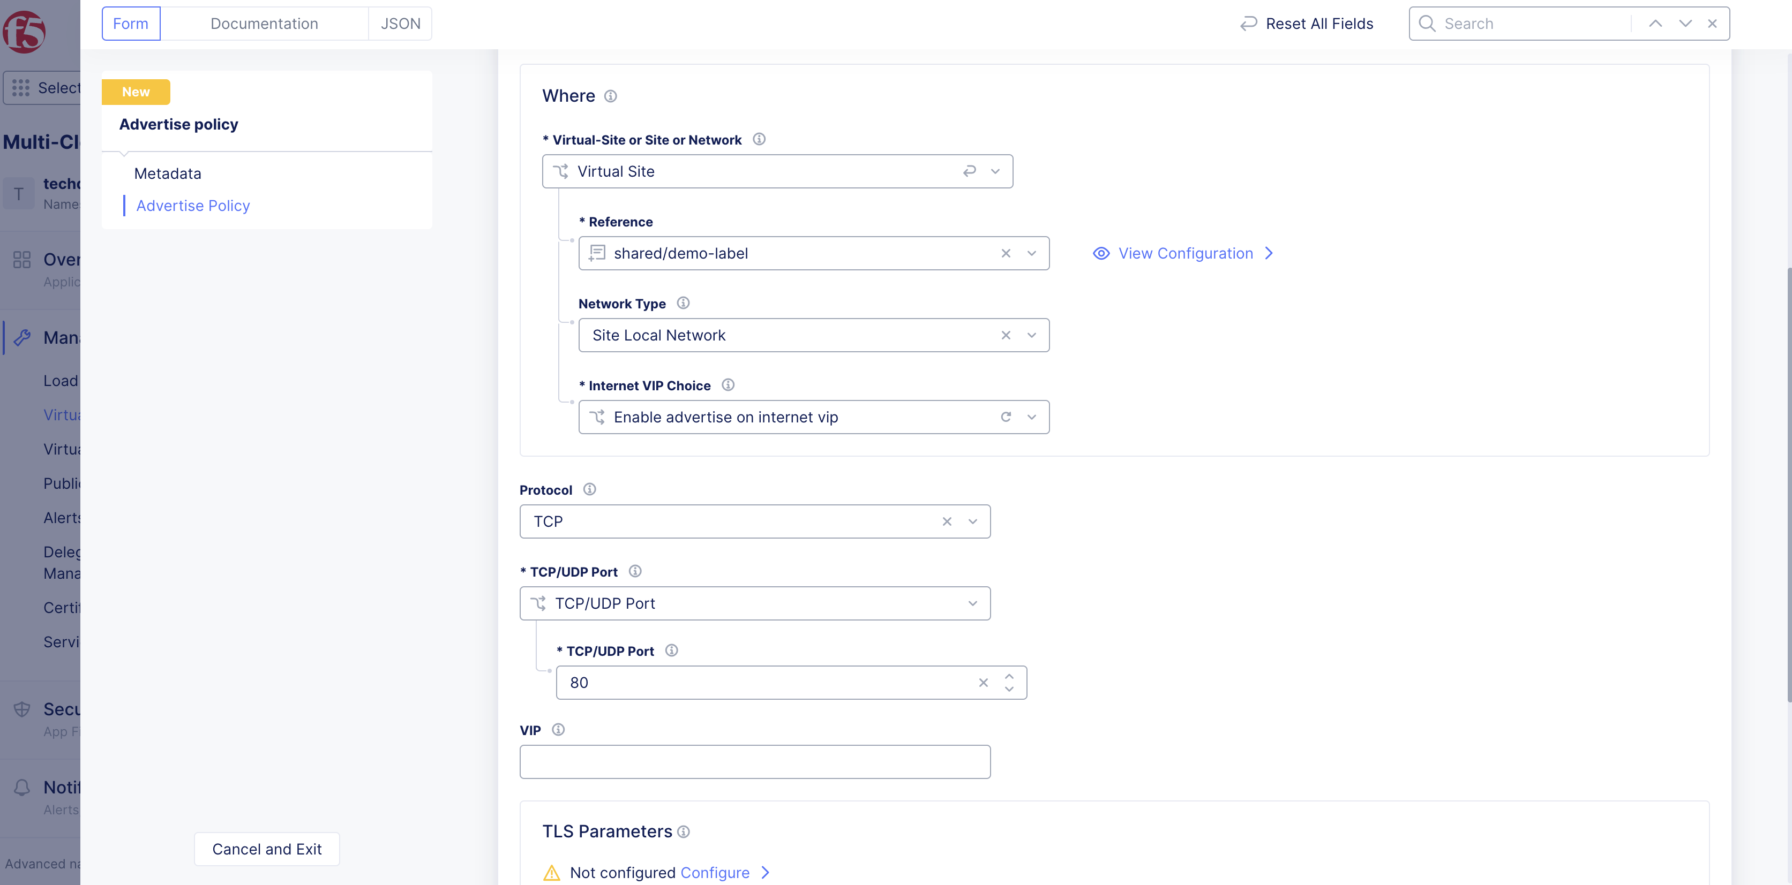The height and width of the screenshot is (885, 1792).
Task: Go to the previous search result
Action: tap(1655, 24)
